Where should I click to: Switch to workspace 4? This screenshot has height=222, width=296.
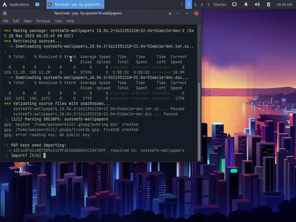click(x=202, y=4)
